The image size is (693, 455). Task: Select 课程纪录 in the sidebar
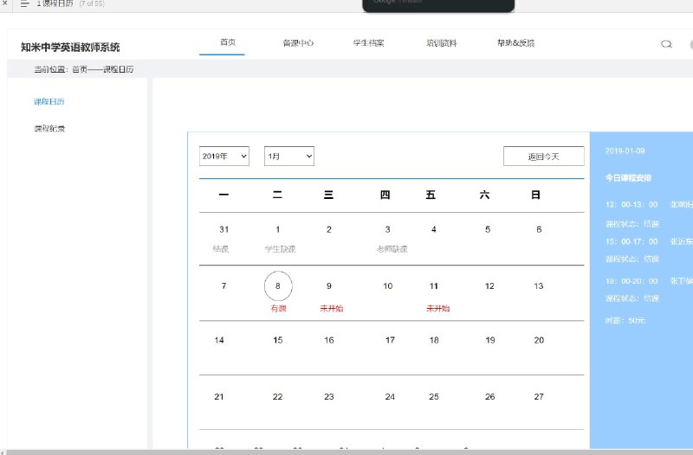tap(49, 128)
